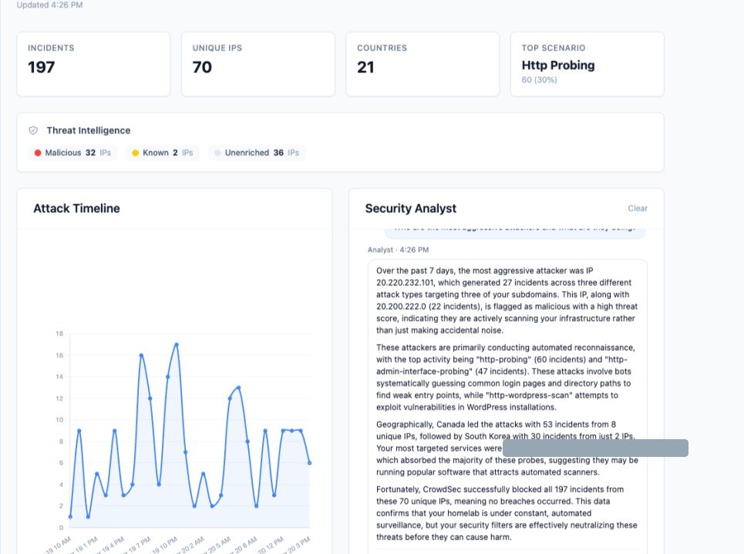Click the 'Attack Timeline' heading
This screenshot has width=744, height=554.
pyautogui.click(x=76, y=208)
